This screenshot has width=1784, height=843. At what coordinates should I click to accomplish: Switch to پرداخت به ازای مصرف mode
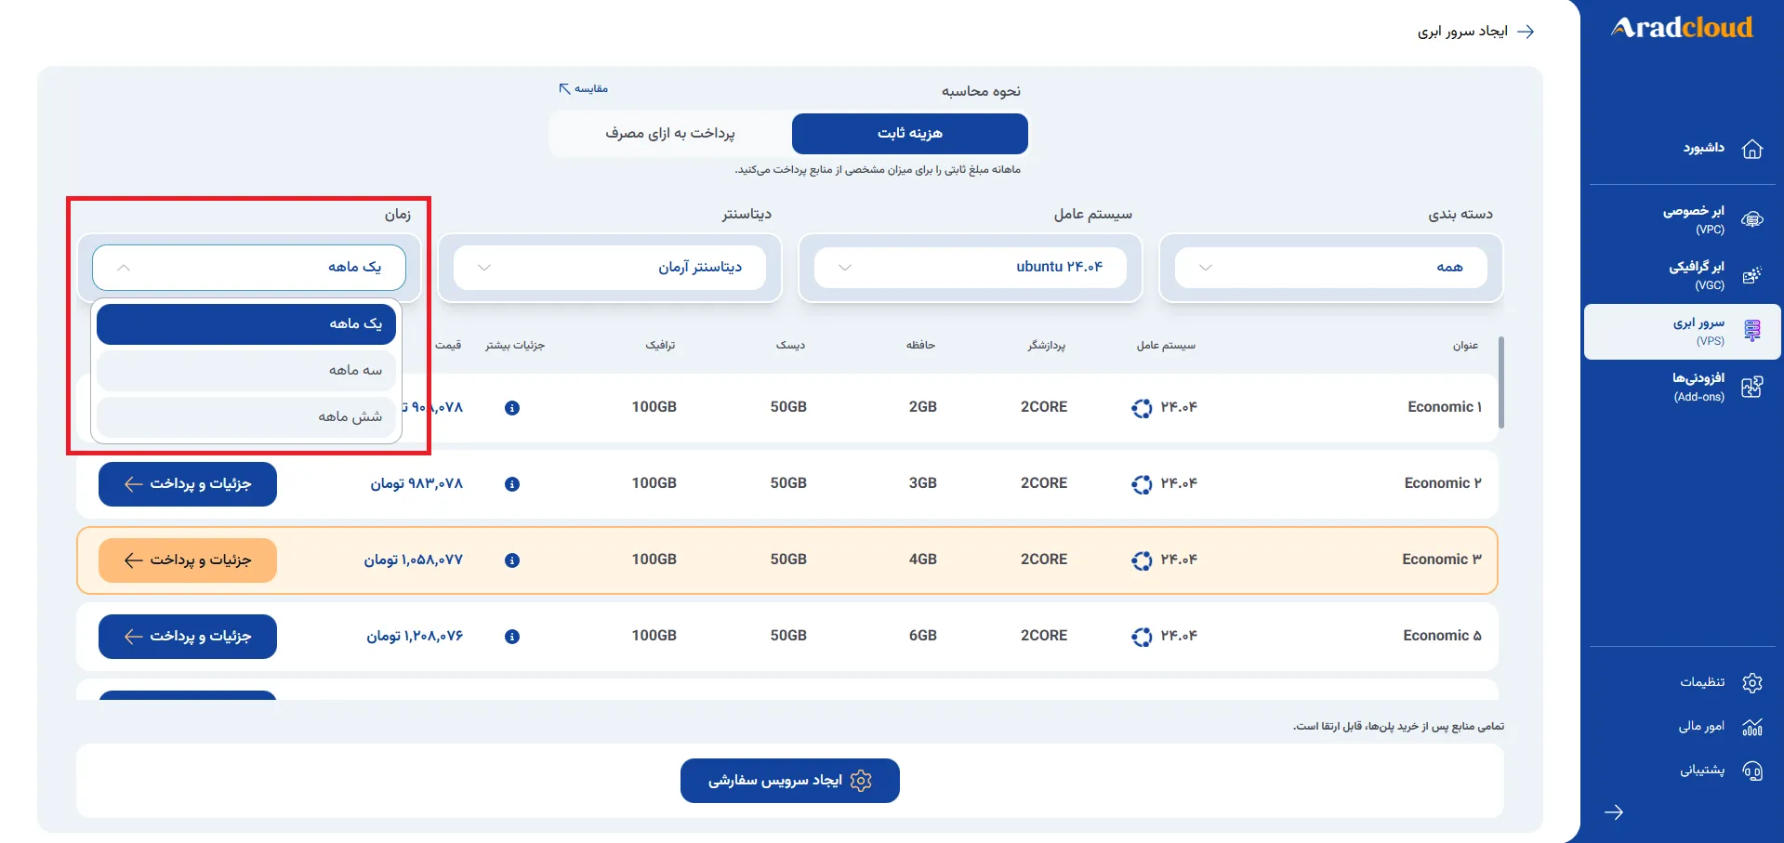point(670,134)
